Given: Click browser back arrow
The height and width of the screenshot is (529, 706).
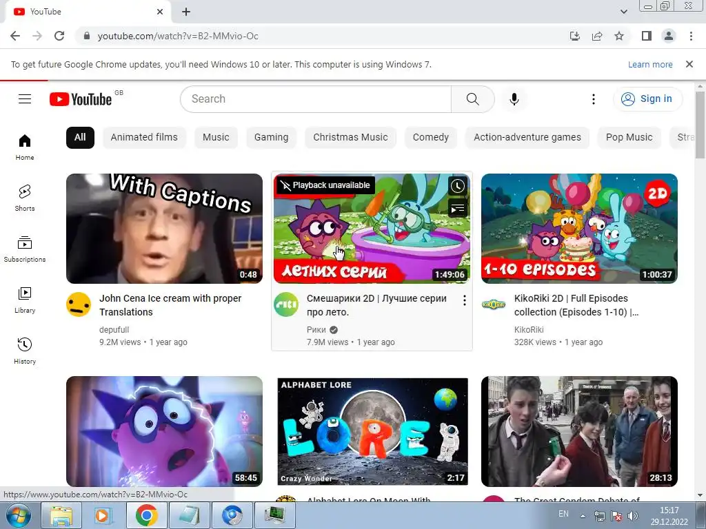Looking at the screenshot, I should pyautogui.click(x=15, y=36).
